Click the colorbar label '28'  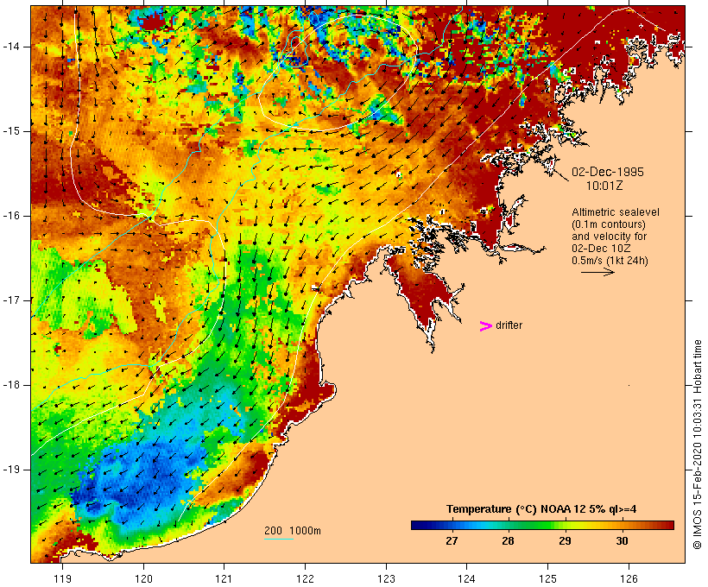[508, 540]
